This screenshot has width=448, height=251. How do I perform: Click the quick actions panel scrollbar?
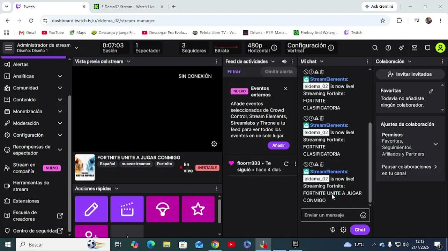coord(219,211)
